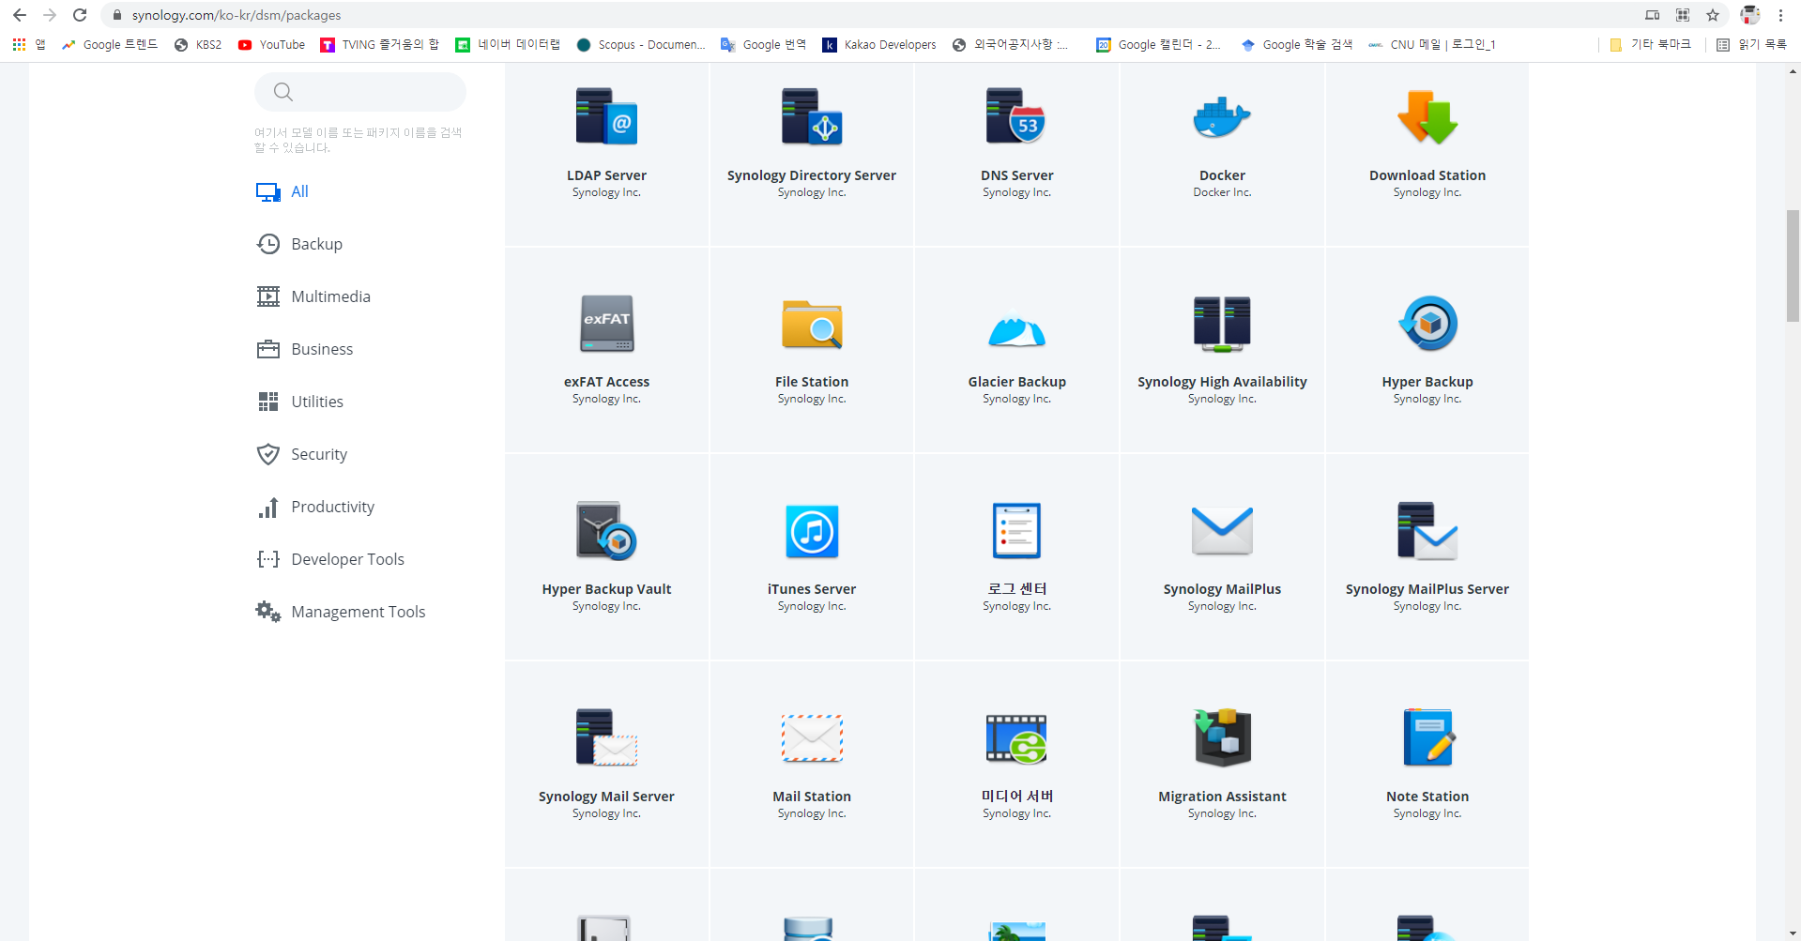Open the KBS2 bookmark
This screenshot has width=1801, height=941.
(198, 44)
